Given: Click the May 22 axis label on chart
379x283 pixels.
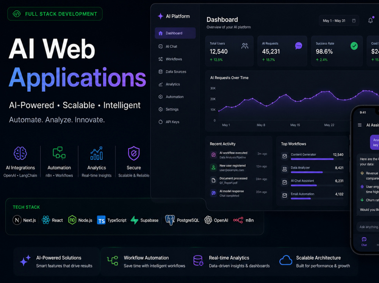Looking at the screenshot, I should click(329, 125).
